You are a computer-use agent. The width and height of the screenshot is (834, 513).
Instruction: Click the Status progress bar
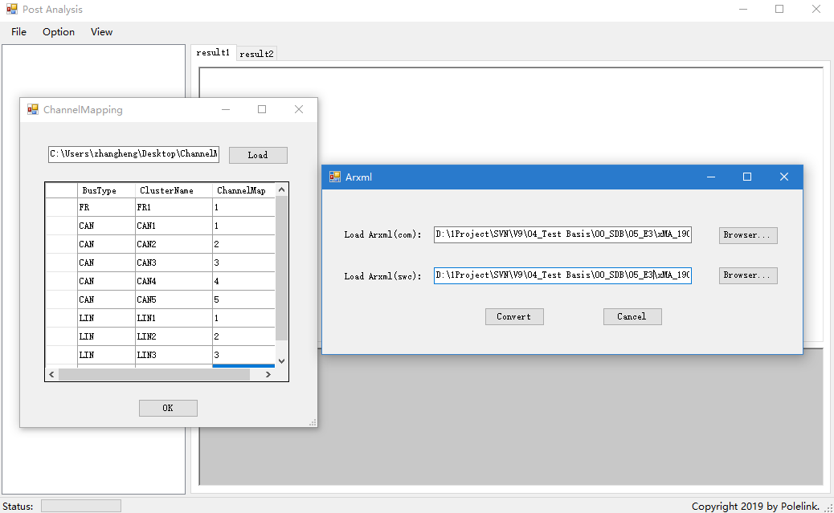coord(81,506)
